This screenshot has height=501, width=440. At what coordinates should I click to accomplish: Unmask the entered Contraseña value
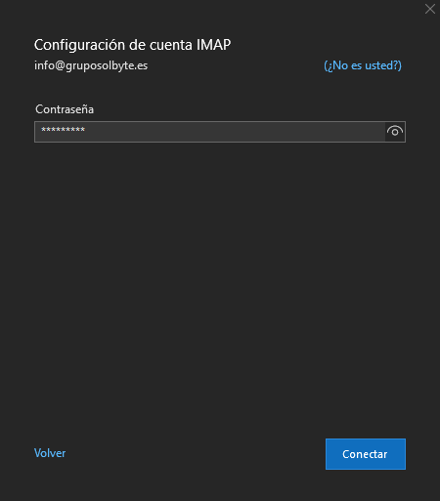395,132
